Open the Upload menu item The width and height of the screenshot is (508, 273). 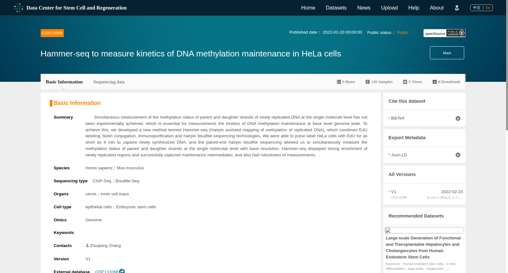[389, 8]
